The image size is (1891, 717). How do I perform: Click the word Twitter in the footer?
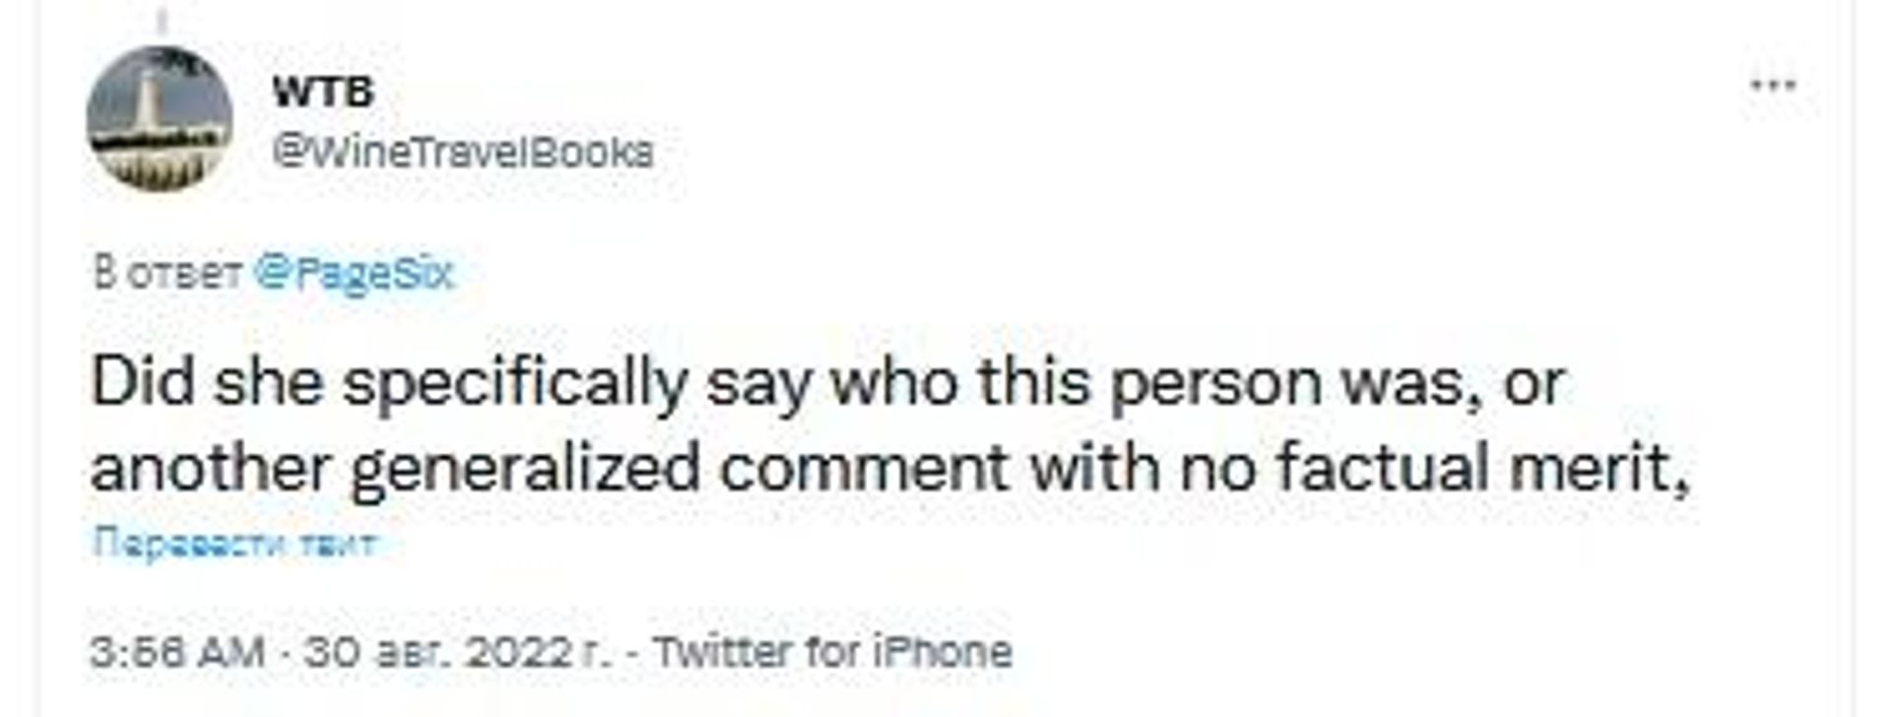pyautogui.click(x=724, y=652)
